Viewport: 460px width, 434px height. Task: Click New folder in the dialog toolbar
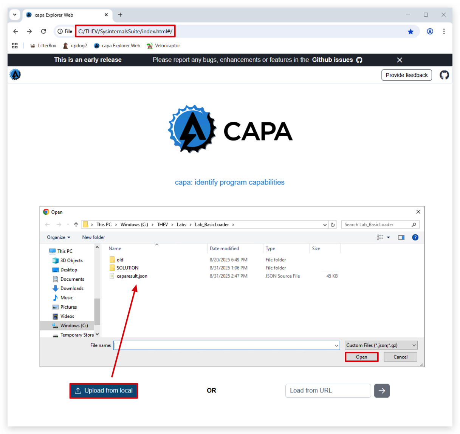click(93, 237)
